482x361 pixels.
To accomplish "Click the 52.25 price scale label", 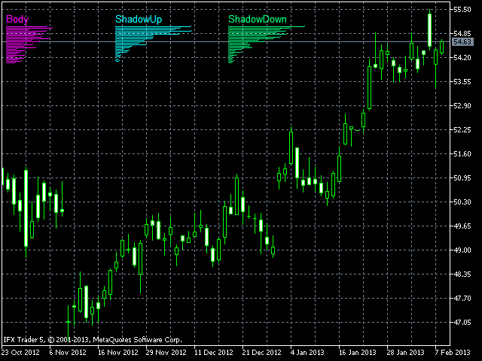I will (x=462, y=130).
